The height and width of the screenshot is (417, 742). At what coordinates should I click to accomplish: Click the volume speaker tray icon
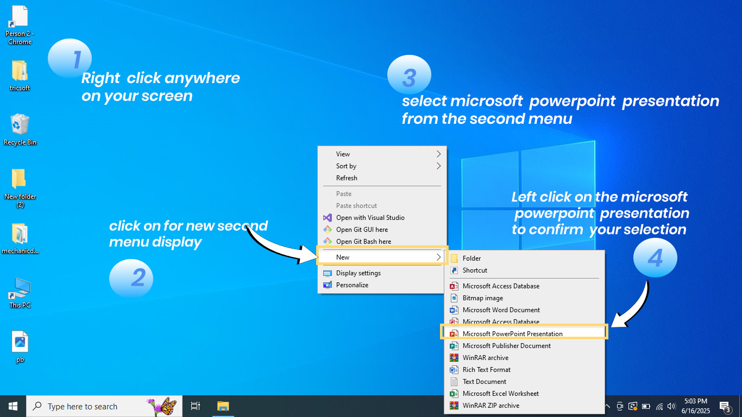click(672, 406)
